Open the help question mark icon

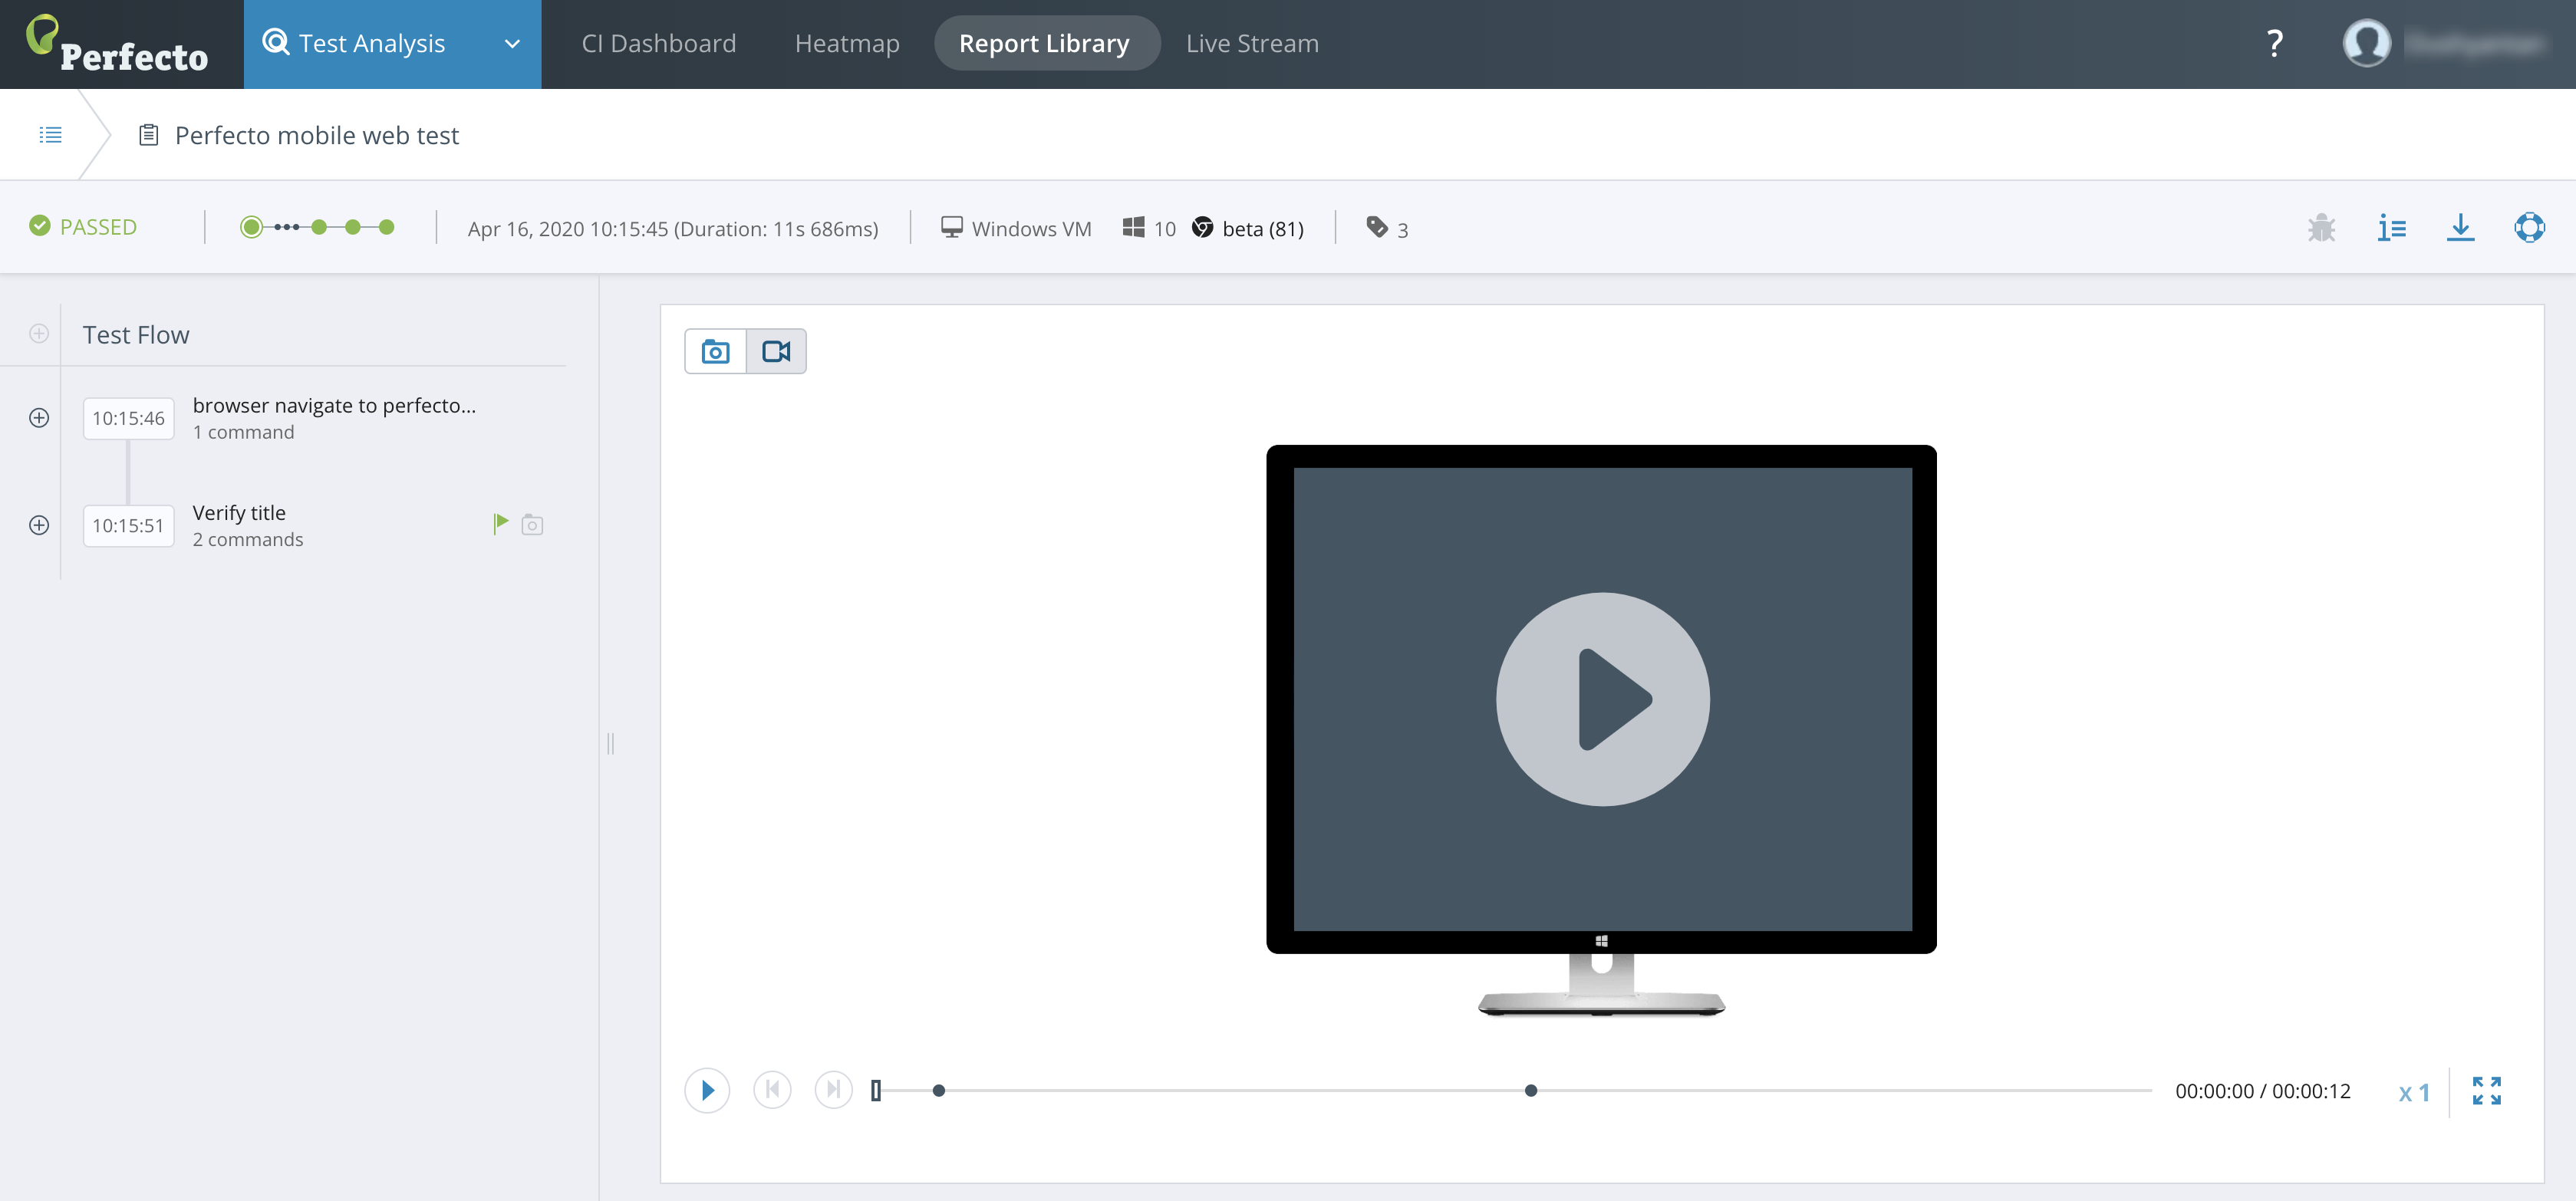pos(2274,44)
